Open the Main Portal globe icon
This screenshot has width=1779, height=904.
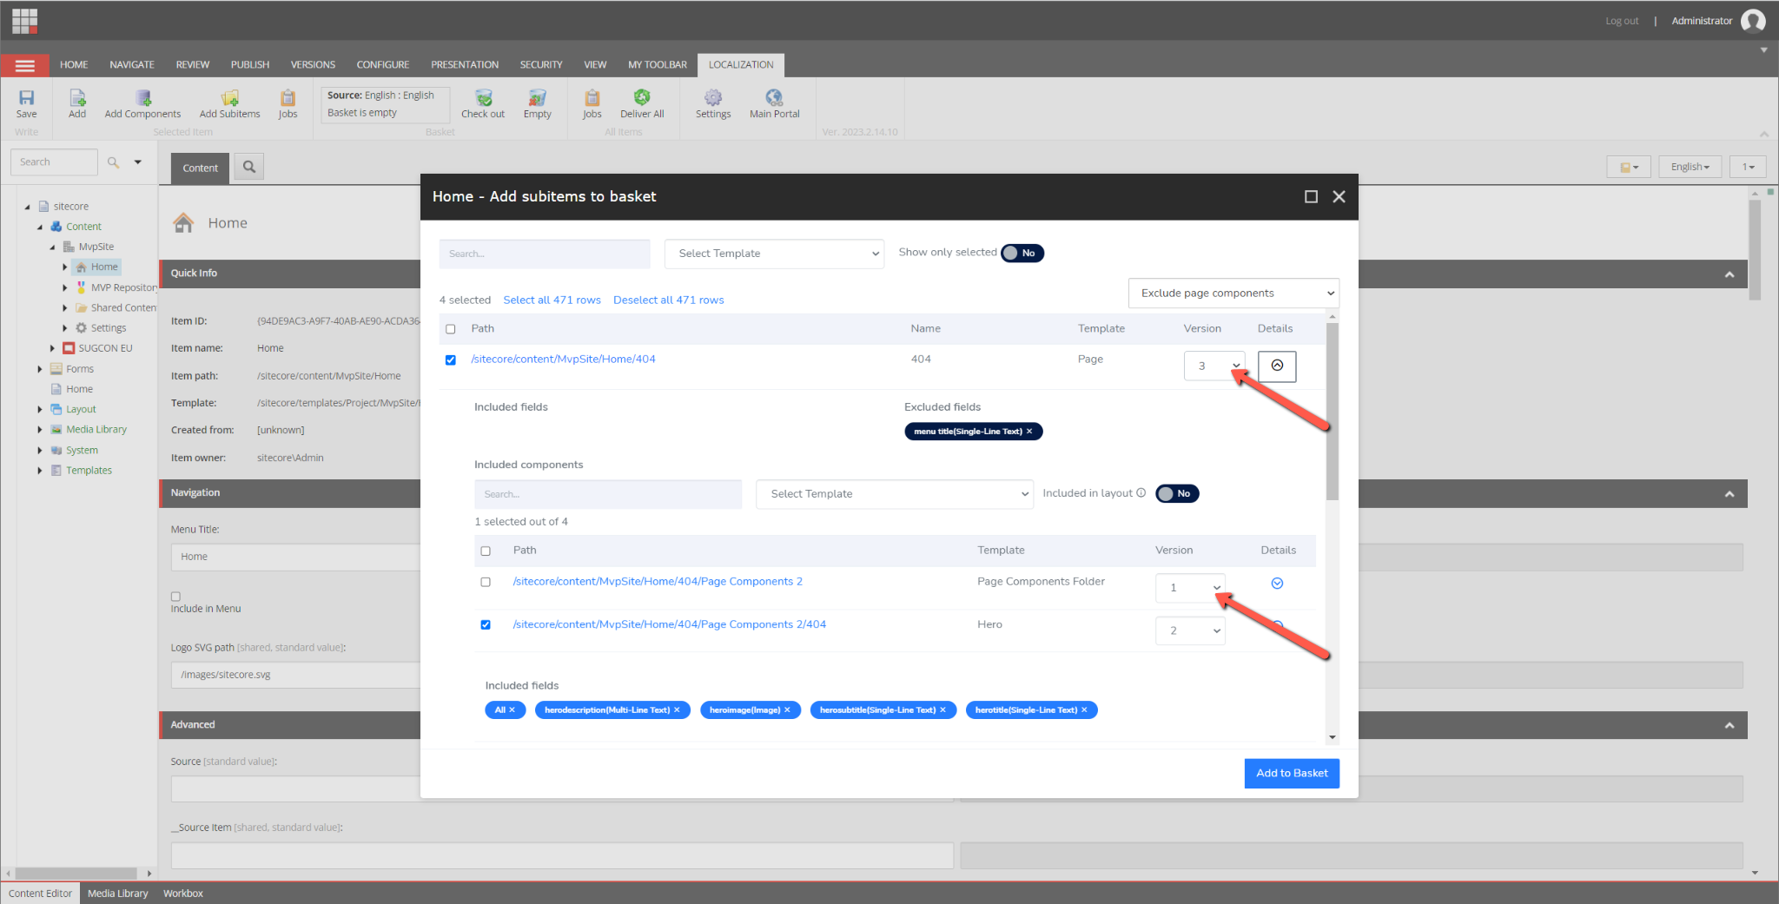coord(774,103)
